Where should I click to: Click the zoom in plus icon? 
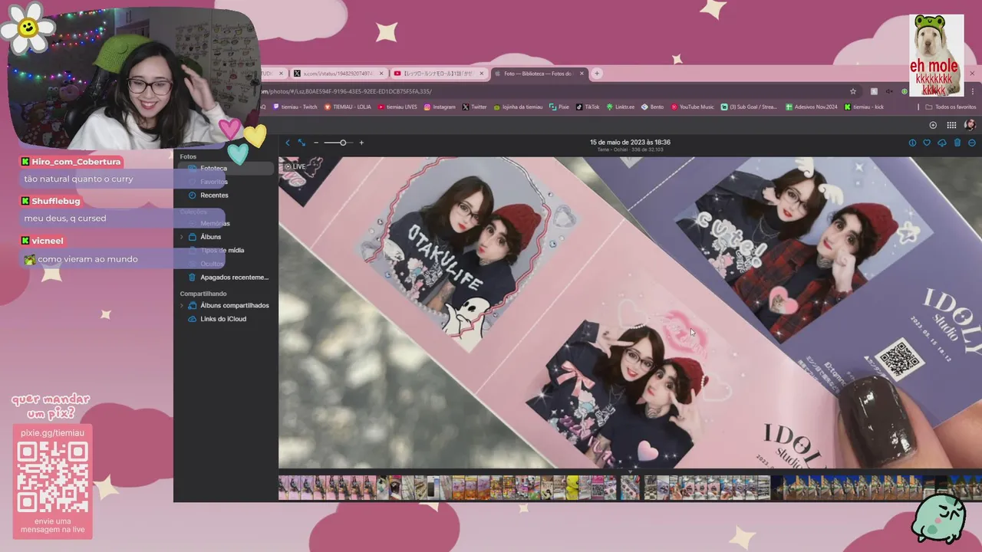[x=361, y=143]
